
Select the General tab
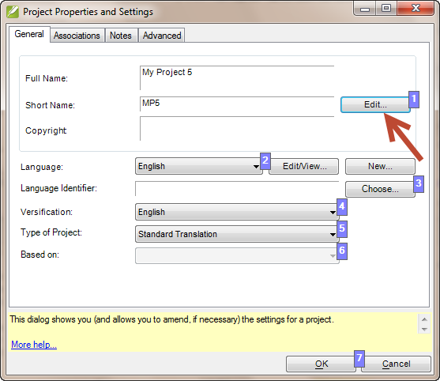pyautogui.click(x=29, y=34)
